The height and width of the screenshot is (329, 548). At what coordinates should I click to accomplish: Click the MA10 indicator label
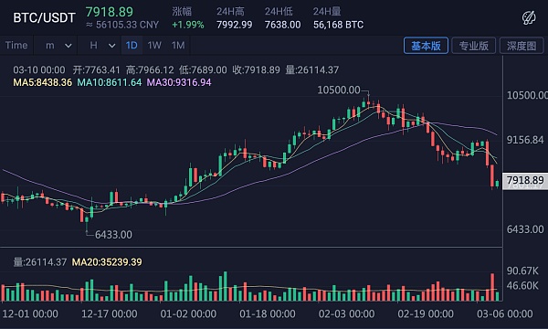tap(110, 82)
